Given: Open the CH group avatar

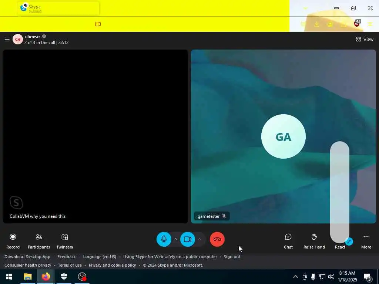Looking at the screenshot, I should 18,39.
